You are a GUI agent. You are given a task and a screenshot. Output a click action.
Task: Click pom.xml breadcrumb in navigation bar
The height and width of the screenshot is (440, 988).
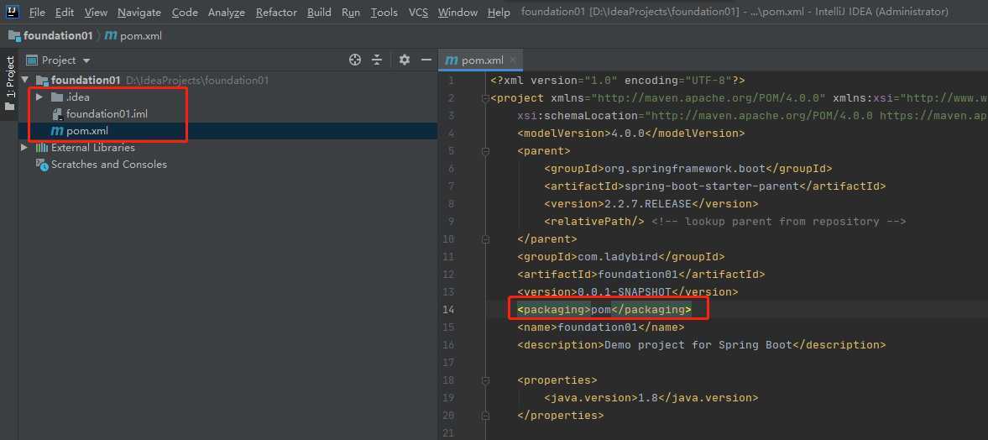(133, 36)
